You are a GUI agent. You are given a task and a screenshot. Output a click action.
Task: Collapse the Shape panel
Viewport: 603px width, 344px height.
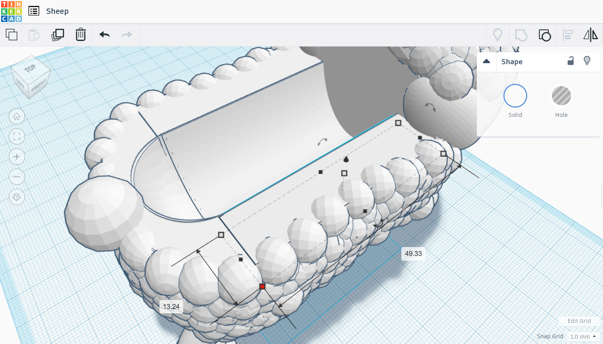(x=486, y=61)
